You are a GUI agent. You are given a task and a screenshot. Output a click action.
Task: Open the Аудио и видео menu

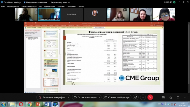pyautogui.click(x=50, y=6)
